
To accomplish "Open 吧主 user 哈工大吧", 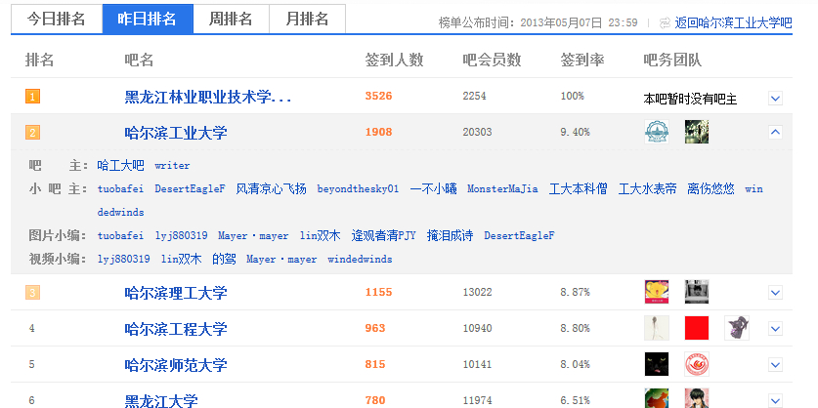I will point(120,166).
